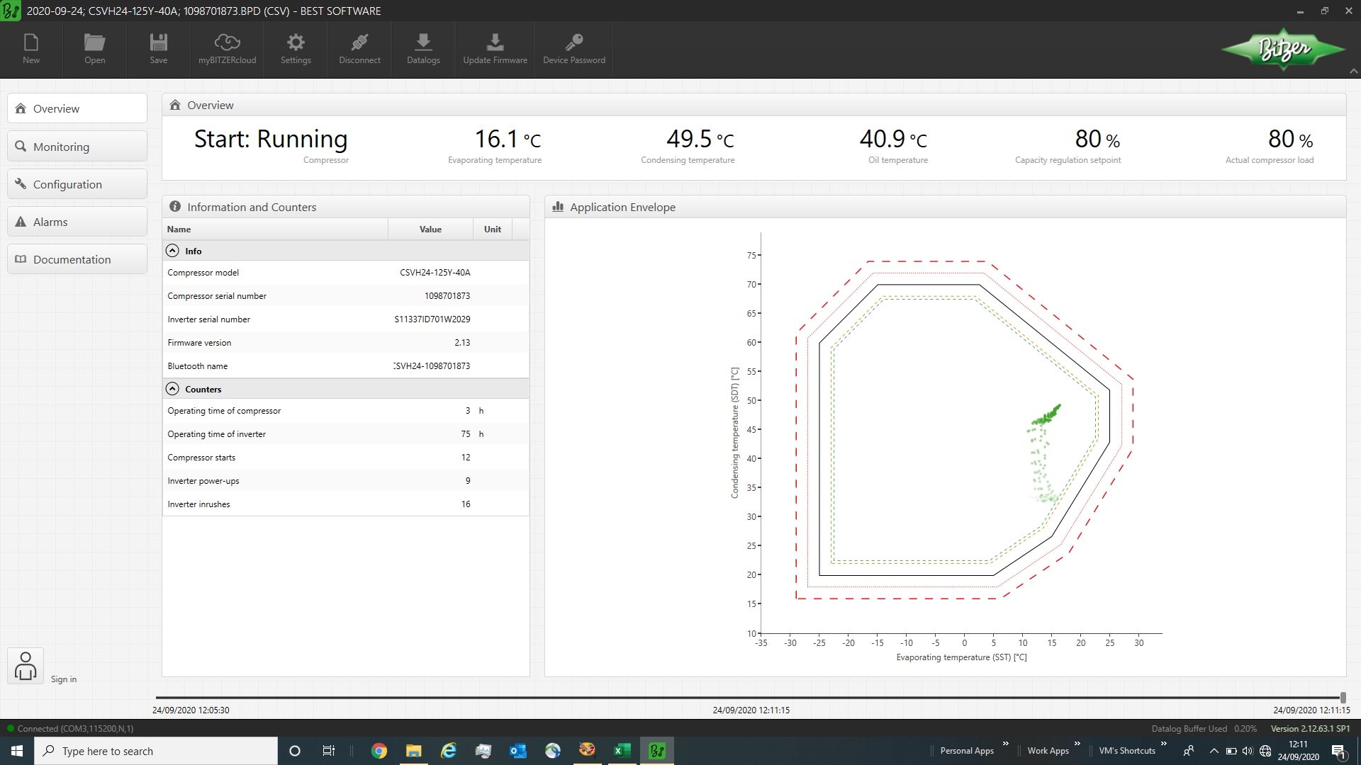
Task: Click the volume speaker tray icon
Action: tap(1248, 751)
